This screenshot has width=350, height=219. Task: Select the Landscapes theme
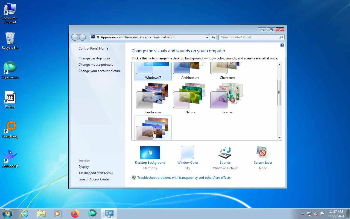[x=153, y=99]
